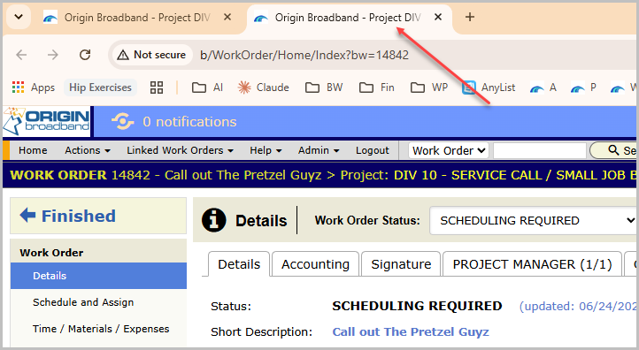Click the address bar URL

click(304, 55)
